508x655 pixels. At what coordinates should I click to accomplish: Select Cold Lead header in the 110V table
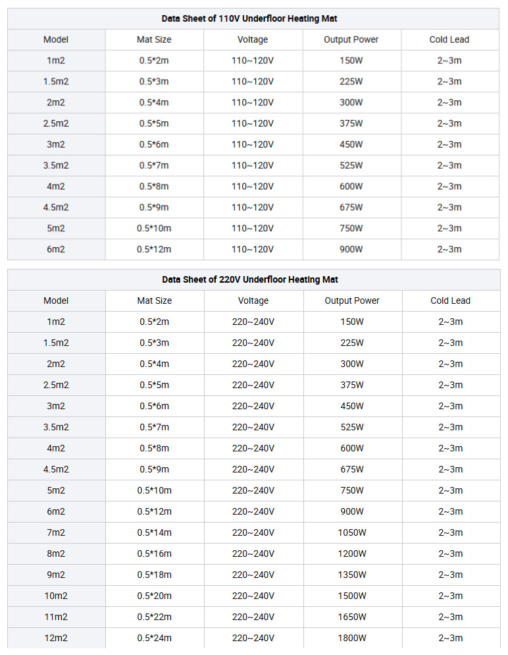[x=449, y=40]
